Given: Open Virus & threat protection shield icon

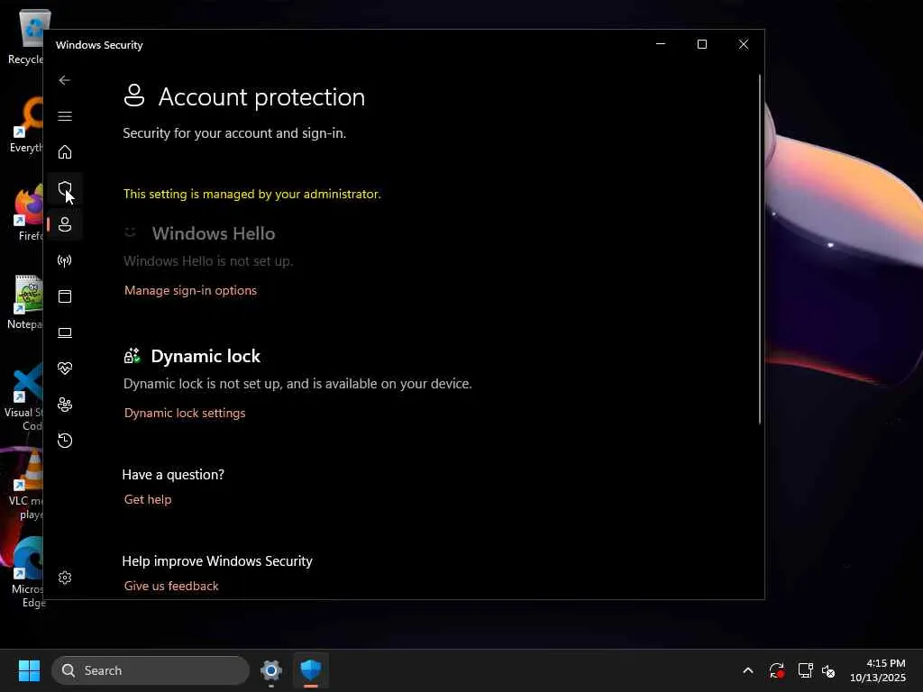Looking at the screenshot, I should coord(65,188).
